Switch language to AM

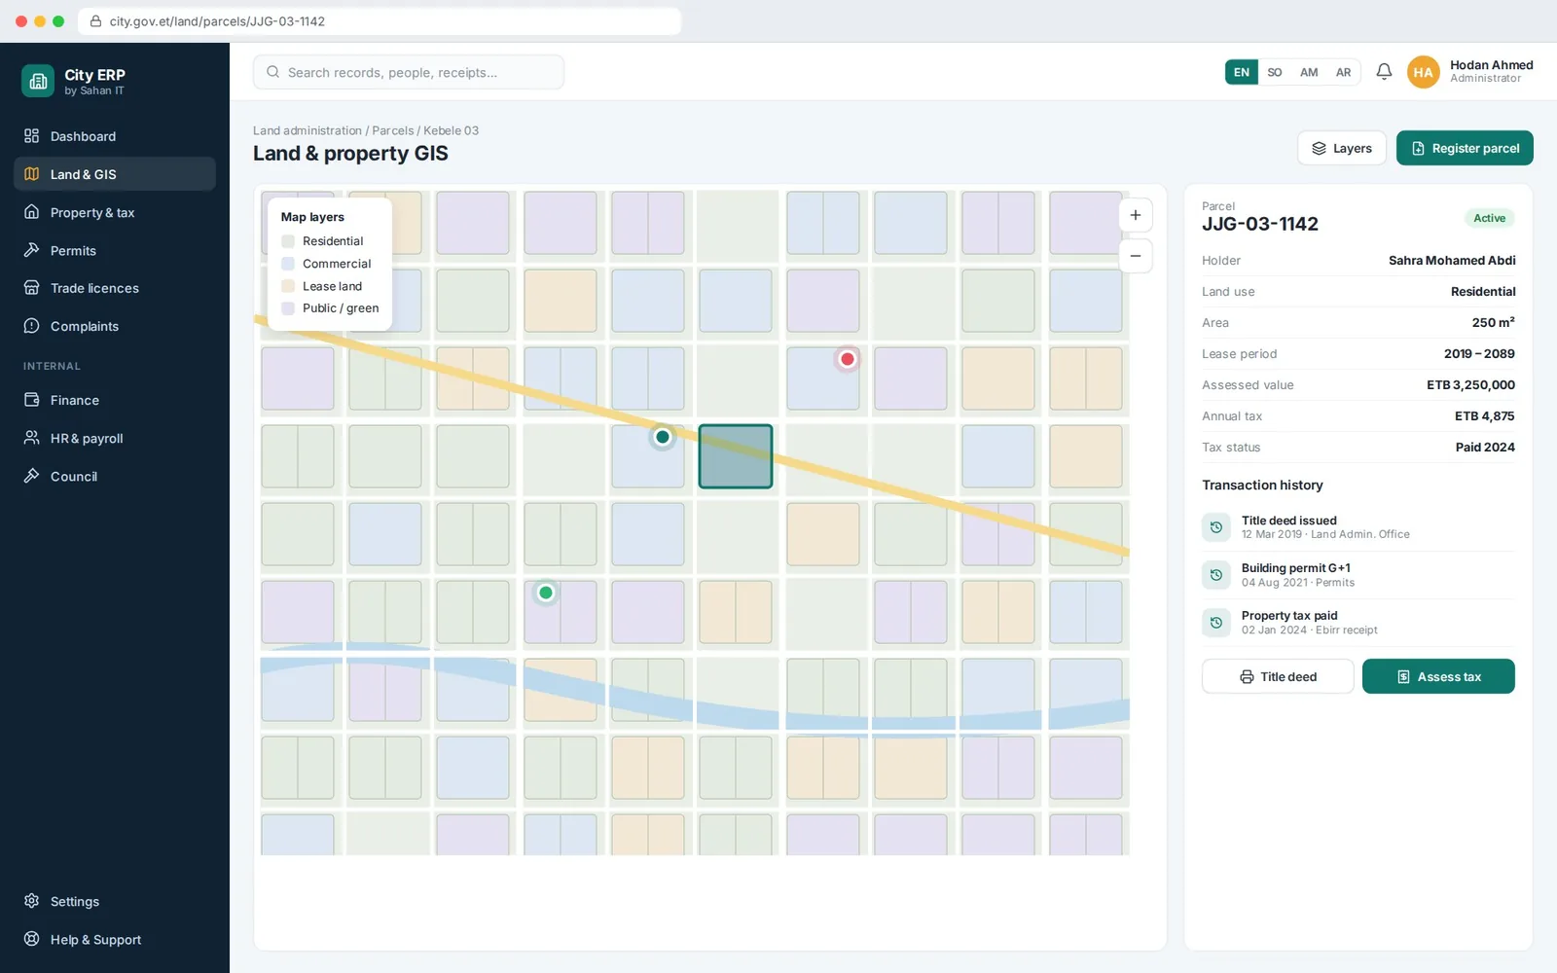point(1309,72)
